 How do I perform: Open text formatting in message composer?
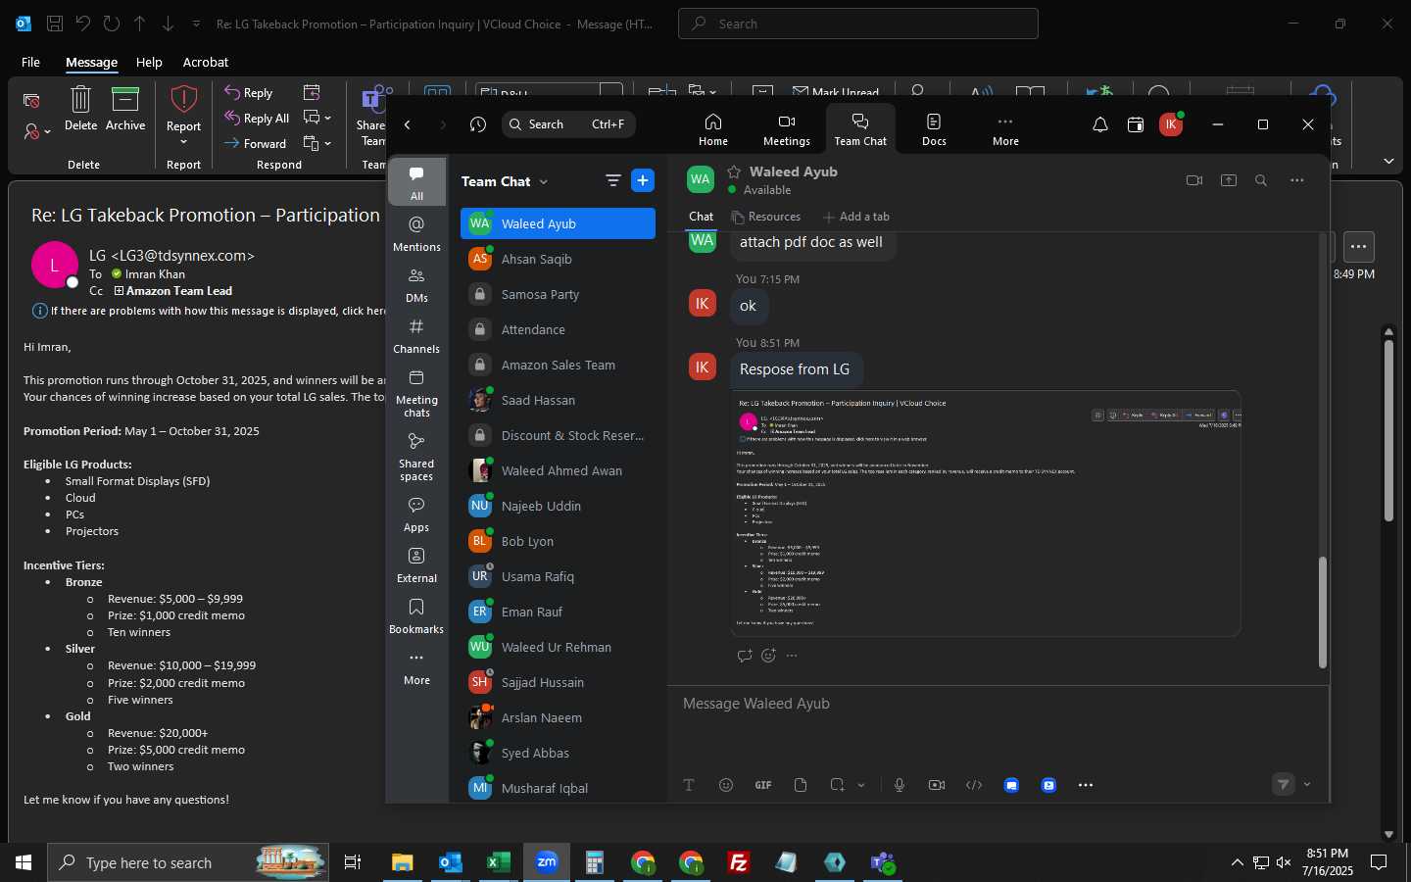coord(689,785)
